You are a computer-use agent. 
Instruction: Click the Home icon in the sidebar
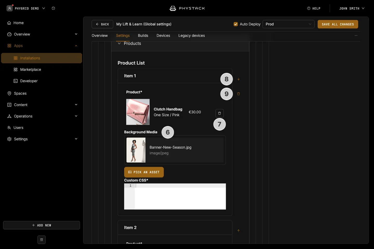(x=9, y=23)
